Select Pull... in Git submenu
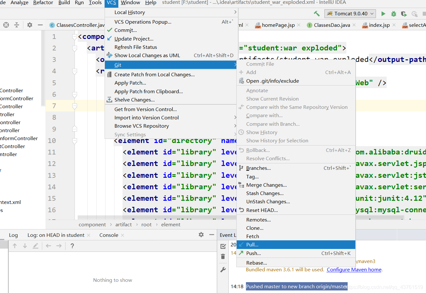The height and width of the screenshot is (293, 426). click(x=296, y=244)
